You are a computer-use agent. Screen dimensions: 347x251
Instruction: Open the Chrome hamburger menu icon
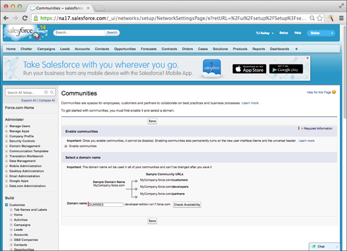coord(342,18)
